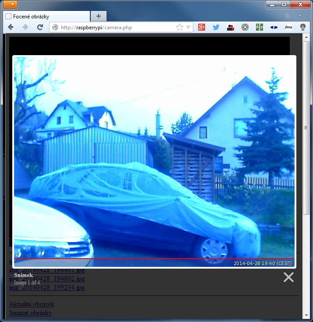Open the address bar history dropdown arrow
The image size is (313, 322).
click(x=188, y=27)
